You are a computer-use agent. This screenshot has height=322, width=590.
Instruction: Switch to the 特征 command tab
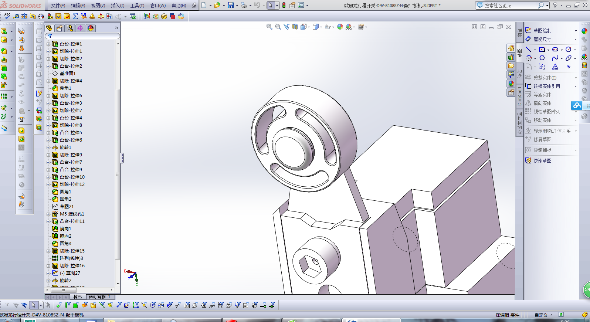520,33
